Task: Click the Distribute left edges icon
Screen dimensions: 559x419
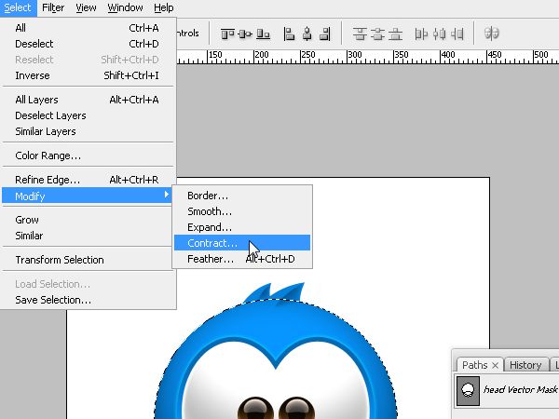Action: click(x=421, y=34)
